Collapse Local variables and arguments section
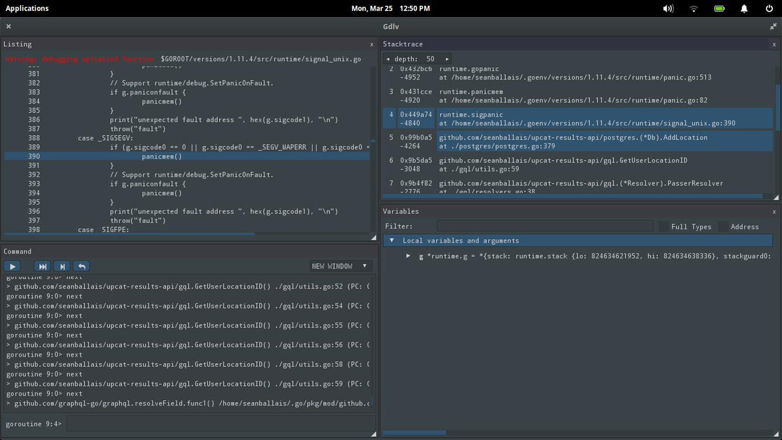Image resolution: width=782 pixels, height=440 pixels. [x=392, y=241]
